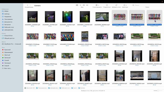Click Пользователи in the path bar
Image resolution: width=164 pixels, height=92 pixels.
[42, 88]
